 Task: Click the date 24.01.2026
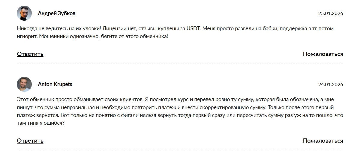(x=330, y=85)
